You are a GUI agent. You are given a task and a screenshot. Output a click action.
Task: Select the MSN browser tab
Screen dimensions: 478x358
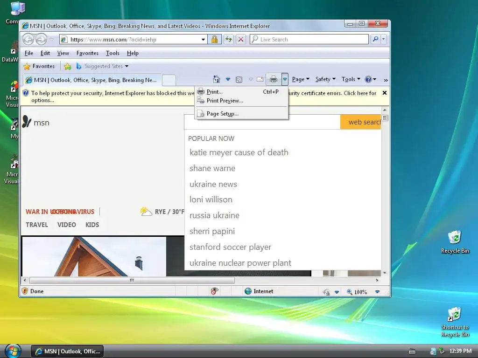click(93, 80)
